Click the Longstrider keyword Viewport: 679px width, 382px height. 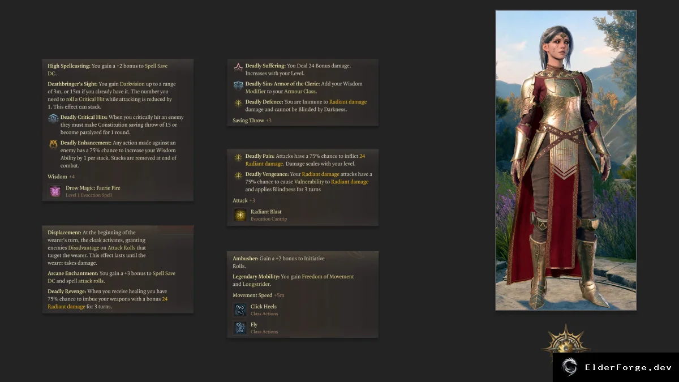pyautogui.click(x=257, y=284)
